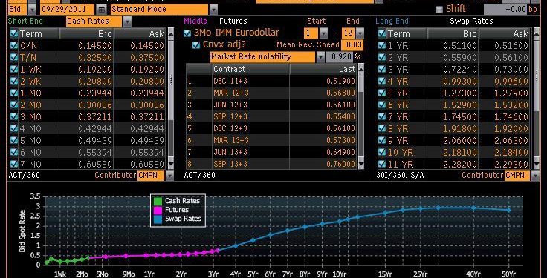The width and height of the screenshot is (547, 278).
Task: Toggle the Cnvx adj? checkbox
Action: (x=196, y=45)
